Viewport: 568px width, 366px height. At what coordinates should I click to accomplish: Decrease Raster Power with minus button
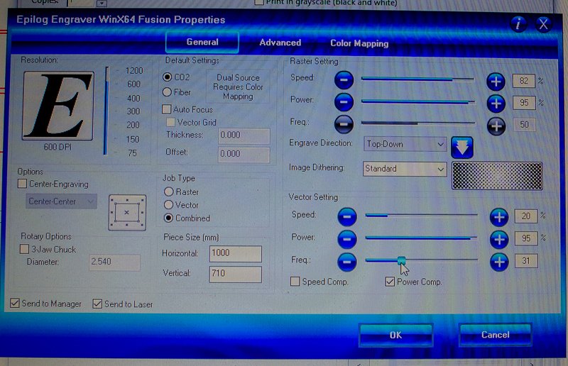click(344, 102)
